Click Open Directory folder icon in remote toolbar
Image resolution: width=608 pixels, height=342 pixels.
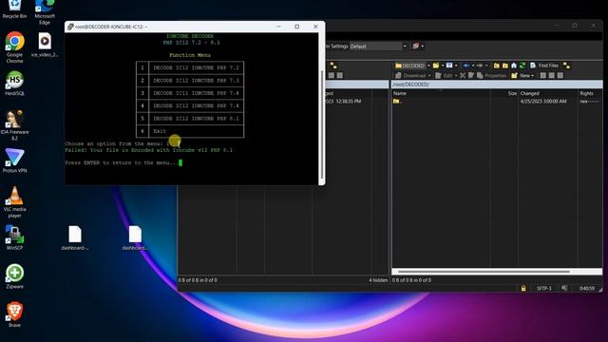tap(436, 66)
